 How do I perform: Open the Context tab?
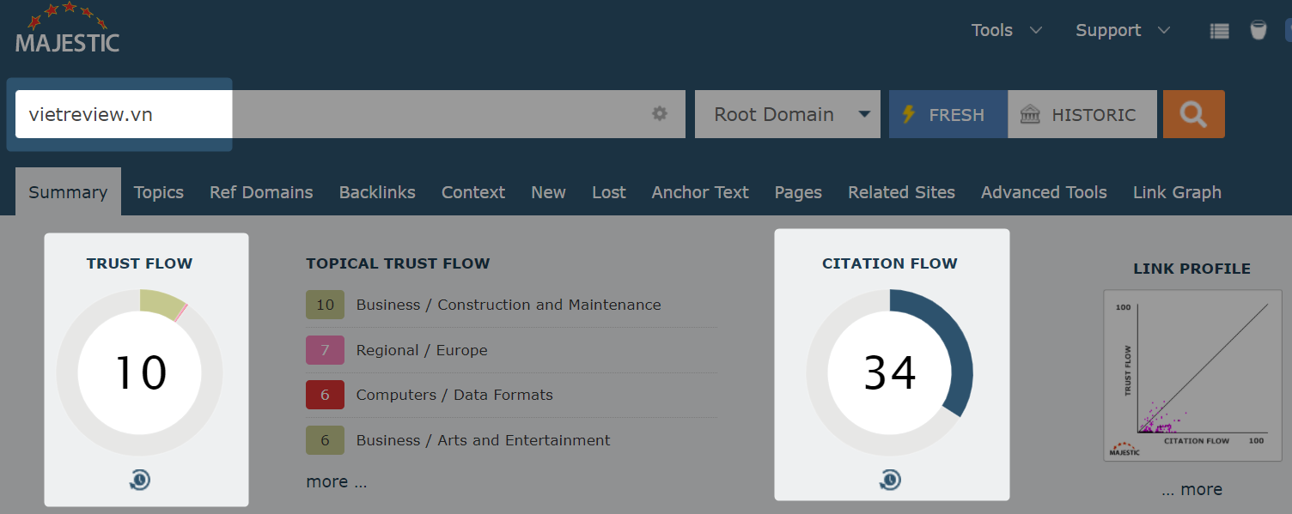tap(473, 192)
